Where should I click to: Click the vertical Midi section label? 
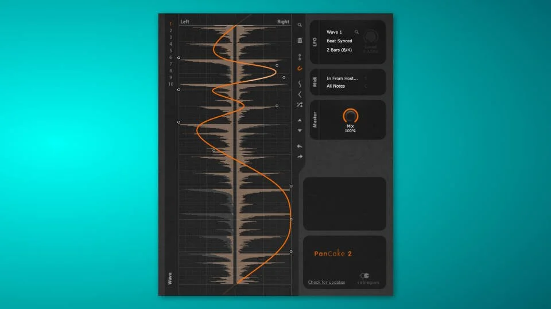click(x=315, y=82)
